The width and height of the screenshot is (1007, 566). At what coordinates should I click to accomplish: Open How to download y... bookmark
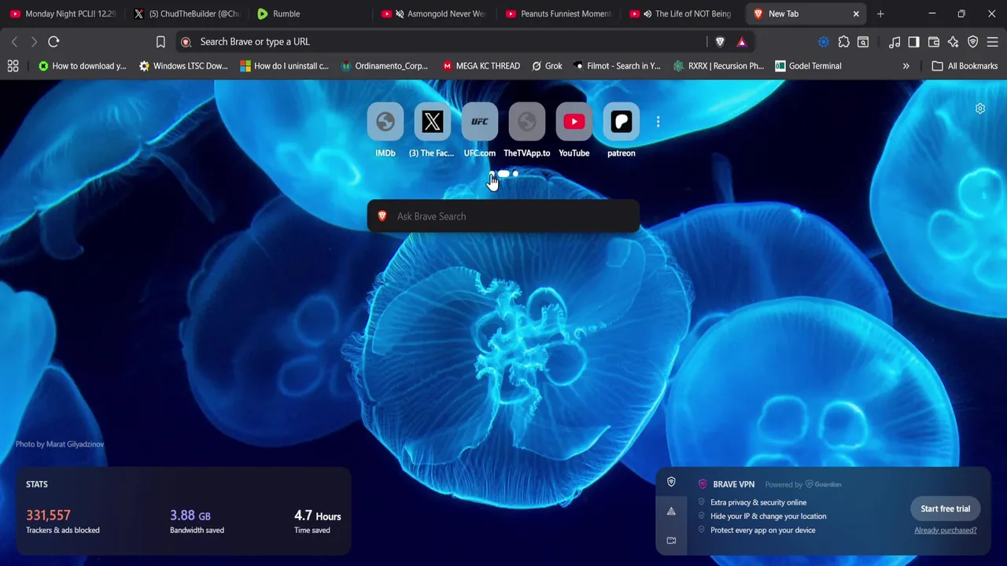tap(83, 66)
